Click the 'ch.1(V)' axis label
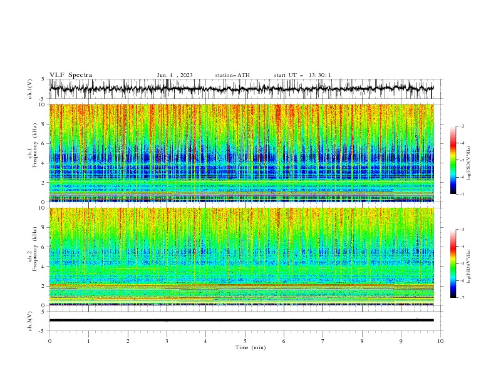The image size is (496, 383). (30, 89)
